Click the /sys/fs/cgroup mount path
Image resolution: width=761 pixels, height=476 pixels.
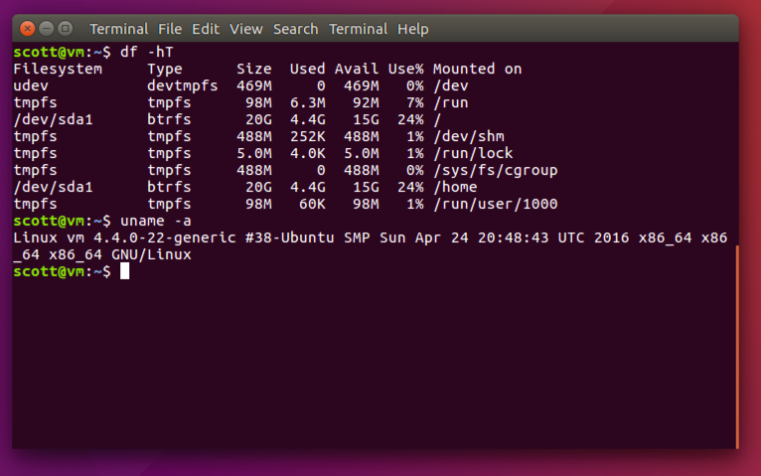tap(496, 170)
